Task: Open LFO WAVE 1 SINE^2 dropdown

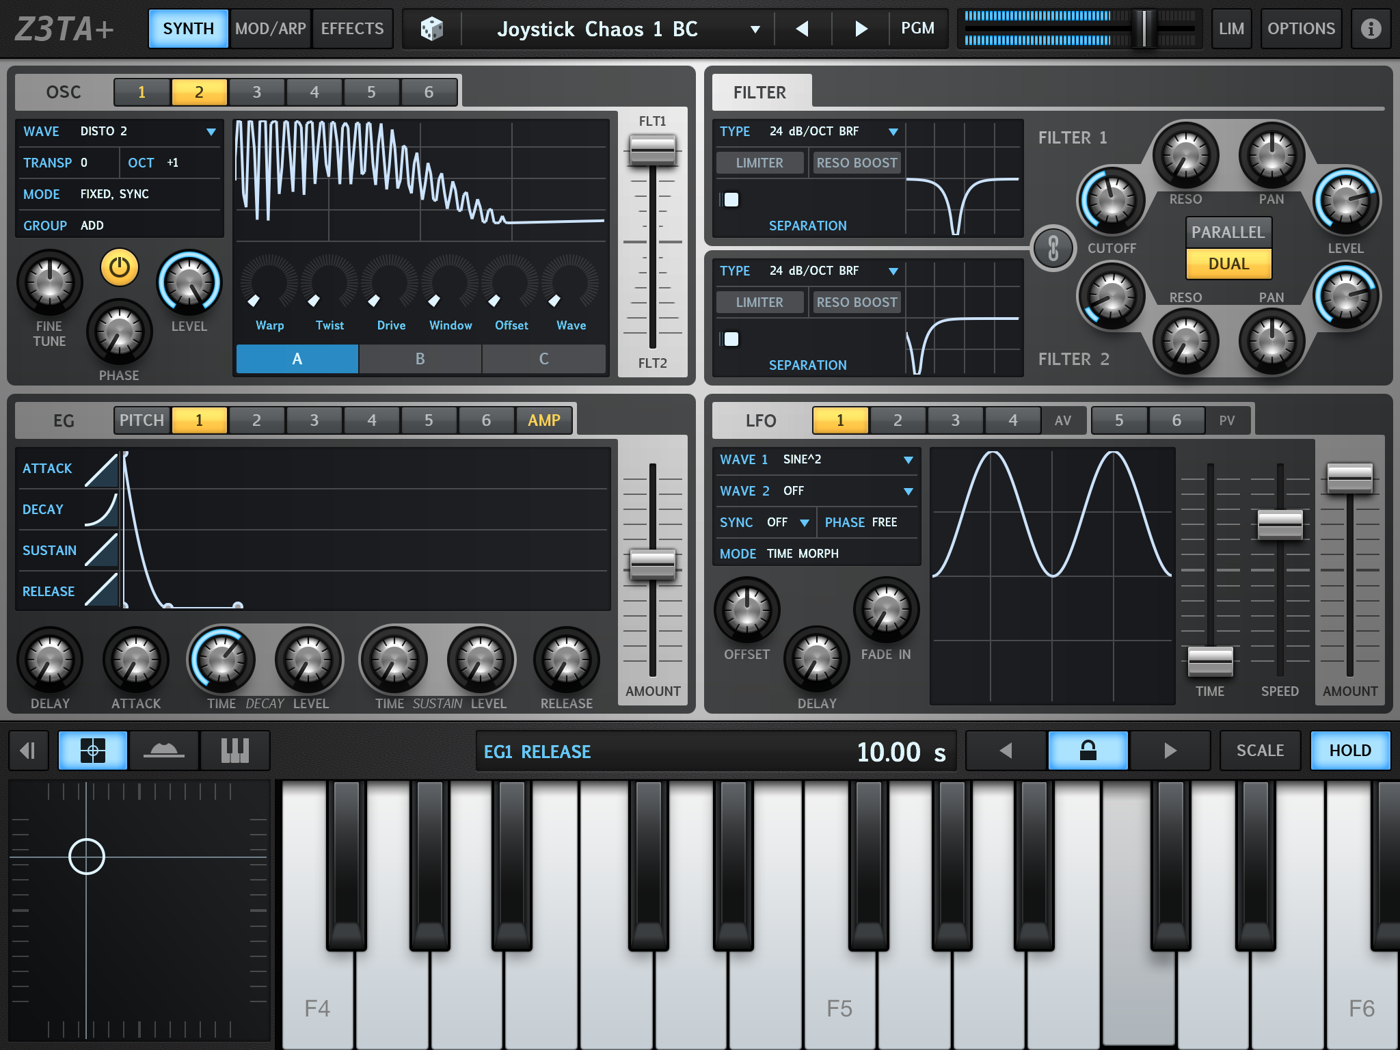Action: [x=908, y=460]
